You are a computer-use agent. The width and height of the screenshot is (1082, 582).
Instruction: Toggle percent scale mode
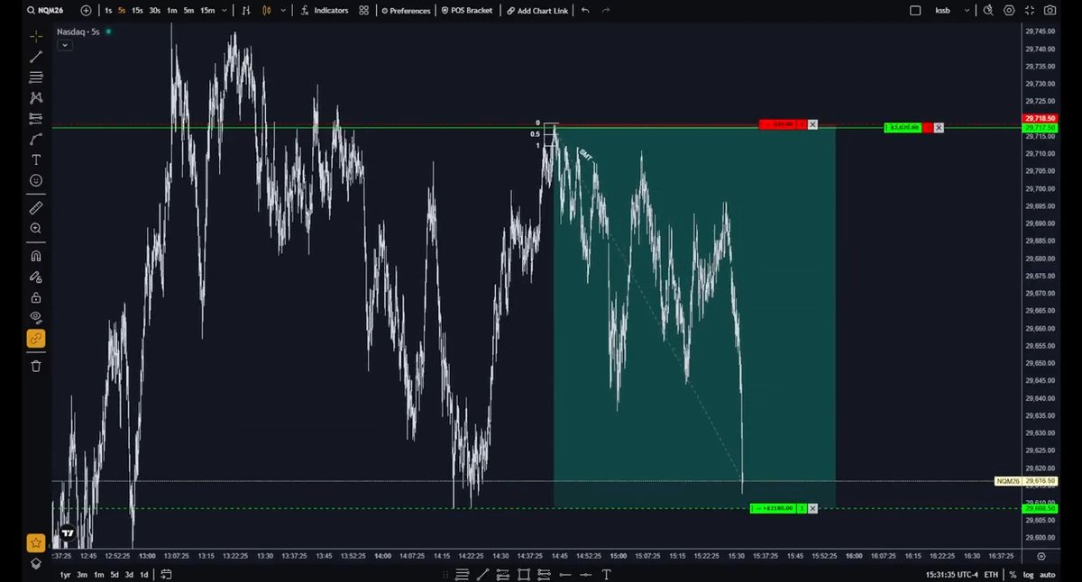1013,575
